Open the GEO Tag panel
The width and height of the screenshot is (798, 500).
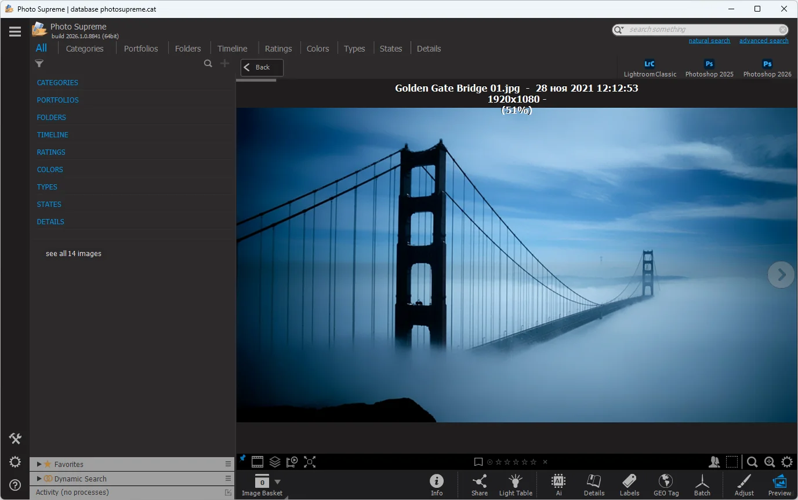[666, 484]
